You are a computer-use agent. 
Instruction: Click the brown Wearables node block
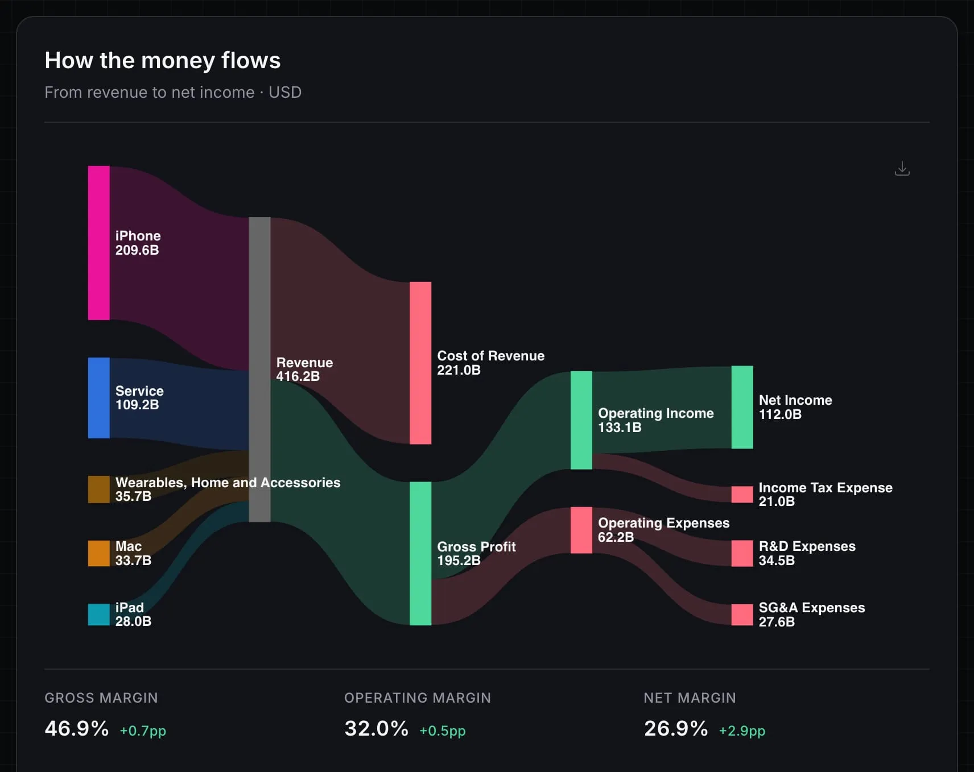click(98, 489)
